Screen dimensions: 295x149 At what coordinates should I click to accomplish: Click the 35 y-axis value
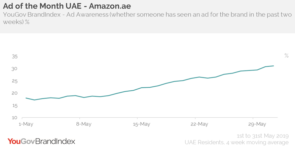point(15,57)
